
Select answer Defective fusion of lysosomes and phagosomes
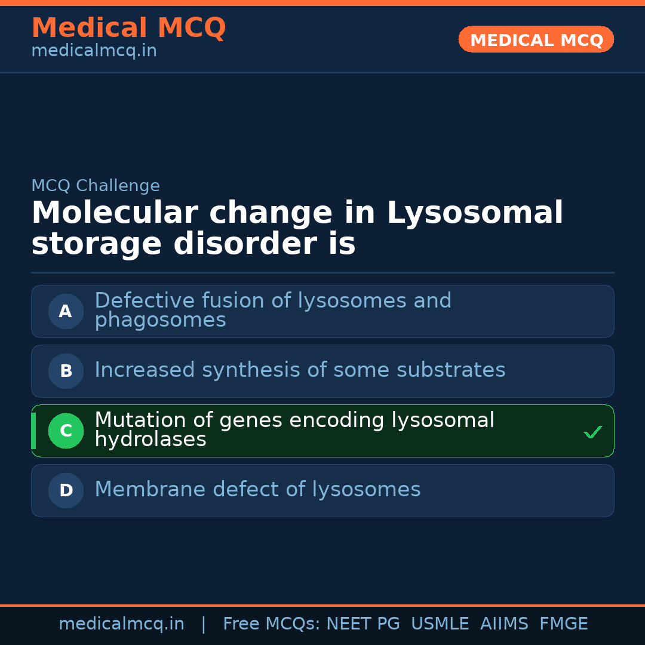tap(273, 310)
